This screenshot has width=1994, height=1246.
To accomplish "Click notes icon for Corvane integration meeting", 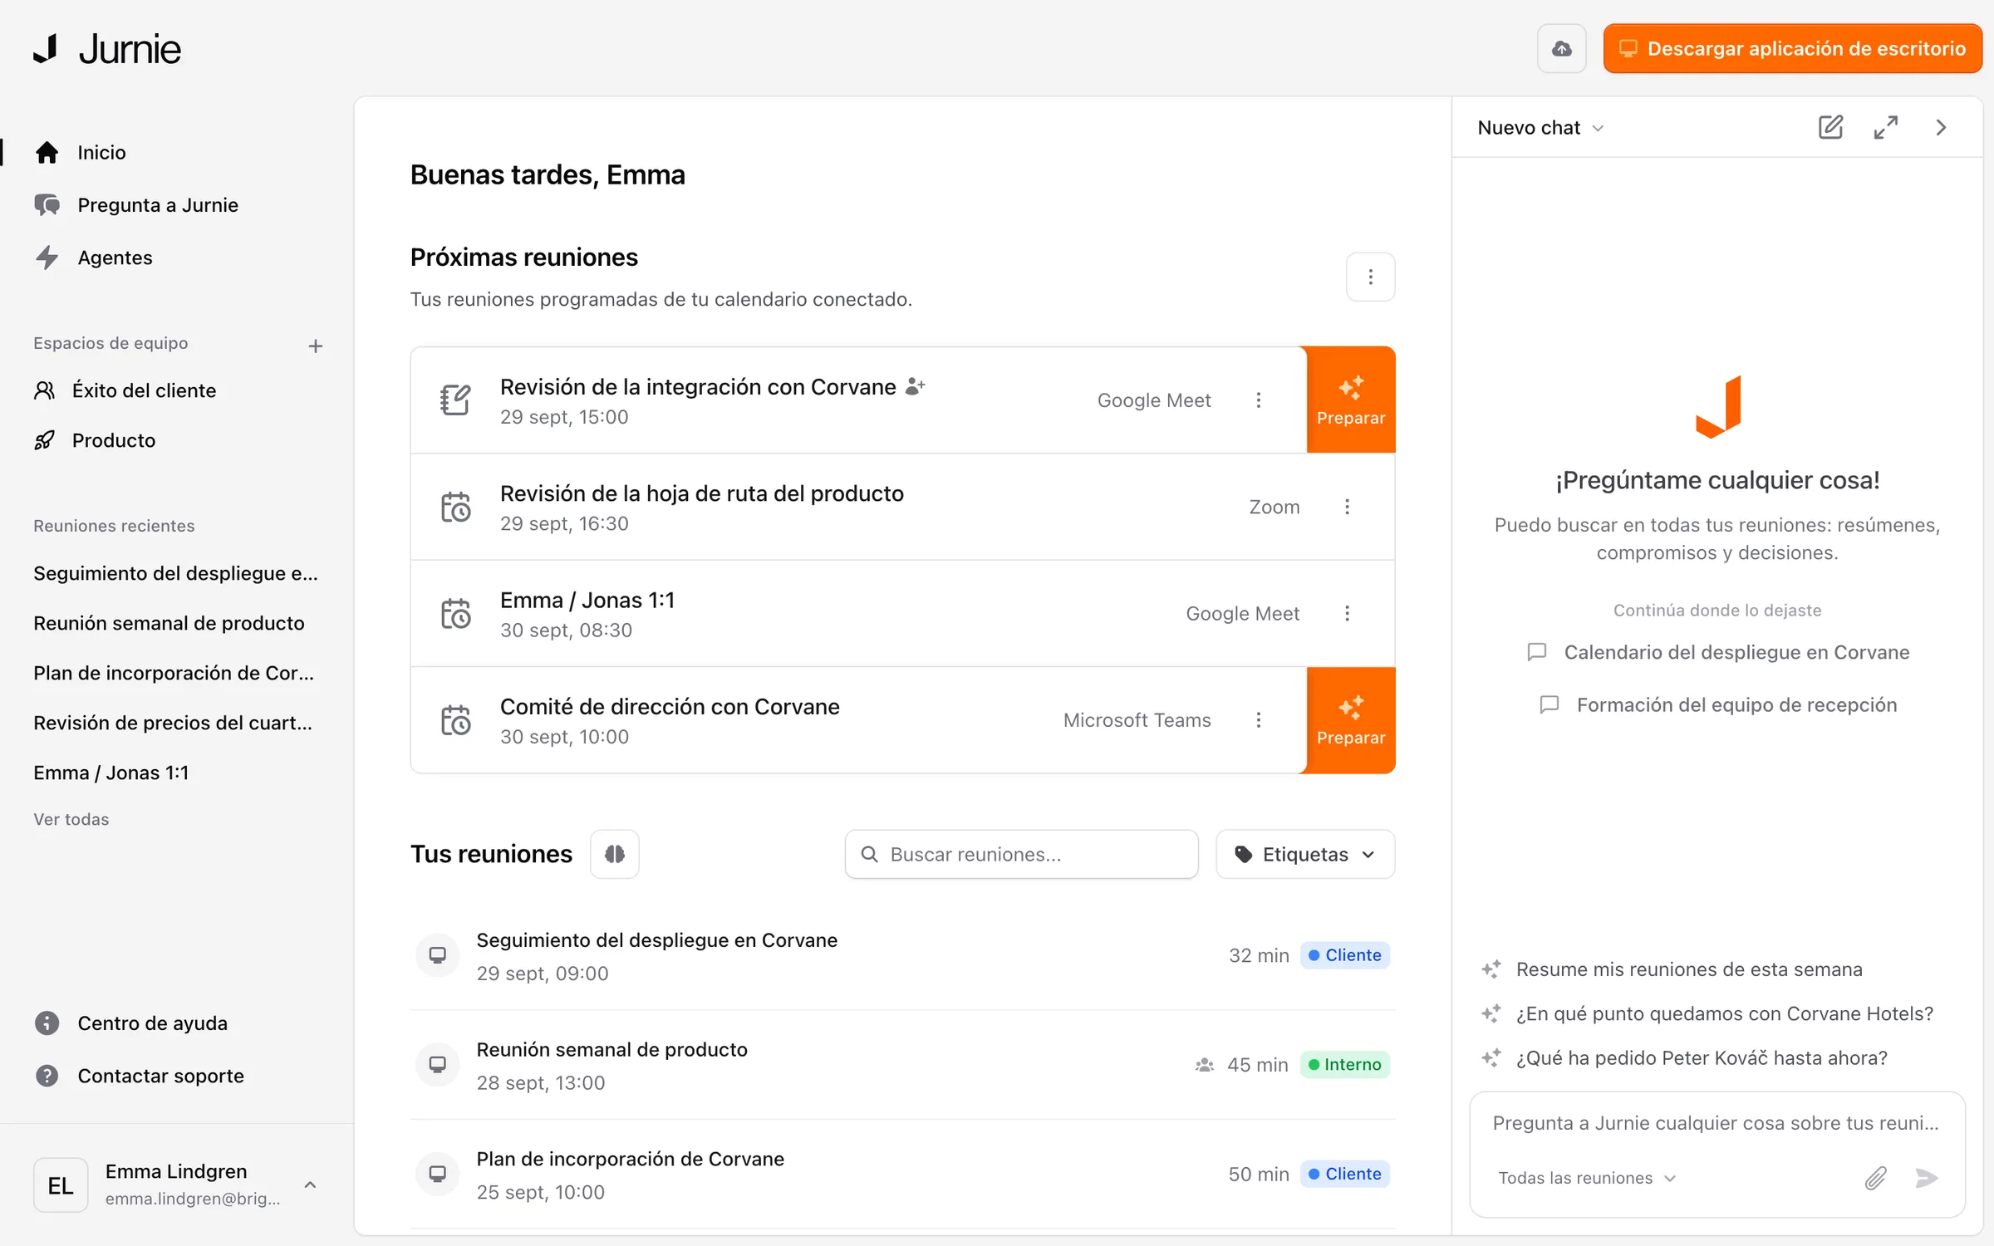I will pyautogui.click(x=455, y=400).
